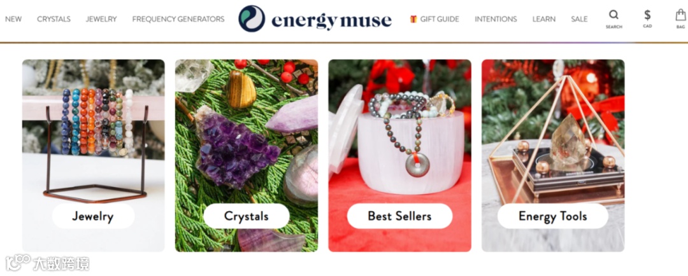Click the dollar sign CAD currency icon
688x276 pixels.
(647, 15)
